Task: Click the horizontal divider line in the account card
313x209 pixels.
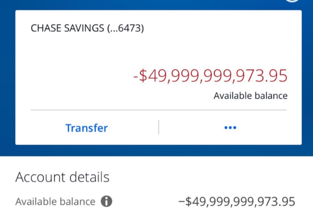Action: [x=158, y=110]
